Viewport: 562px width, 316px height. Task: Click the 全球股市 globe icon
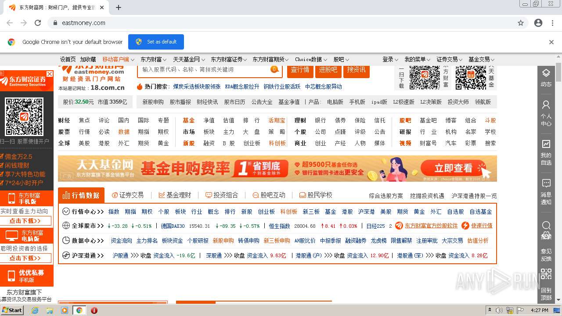pos(66,226)
